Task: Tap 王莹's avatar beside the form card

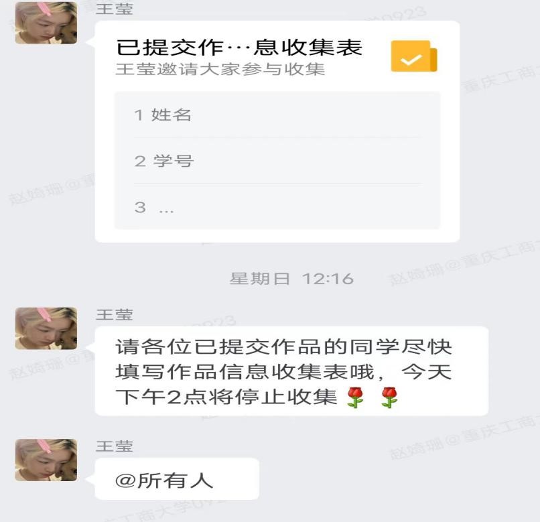Action: [x=46, y=22]
